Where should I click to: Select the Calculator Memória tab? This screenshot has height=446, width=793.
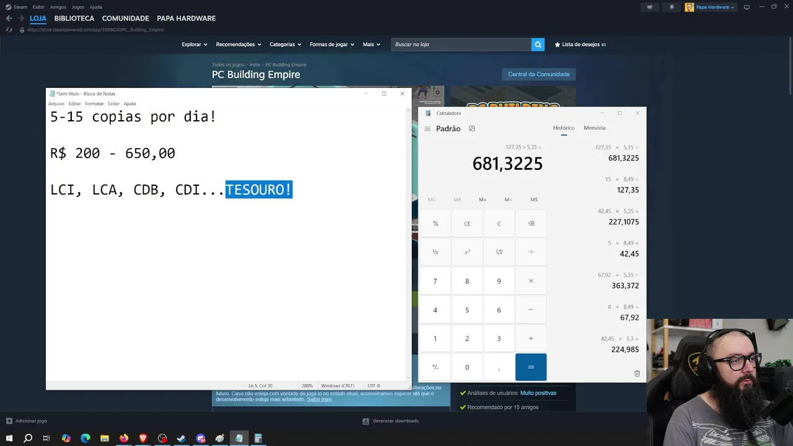click(595, 128)
